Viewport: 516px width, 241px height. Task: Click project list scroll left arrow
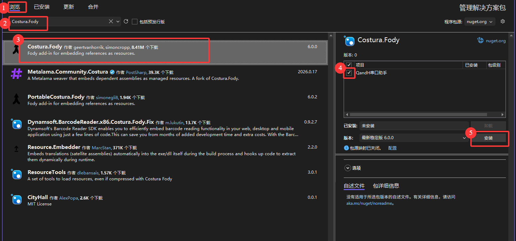[x=347, y=114]
